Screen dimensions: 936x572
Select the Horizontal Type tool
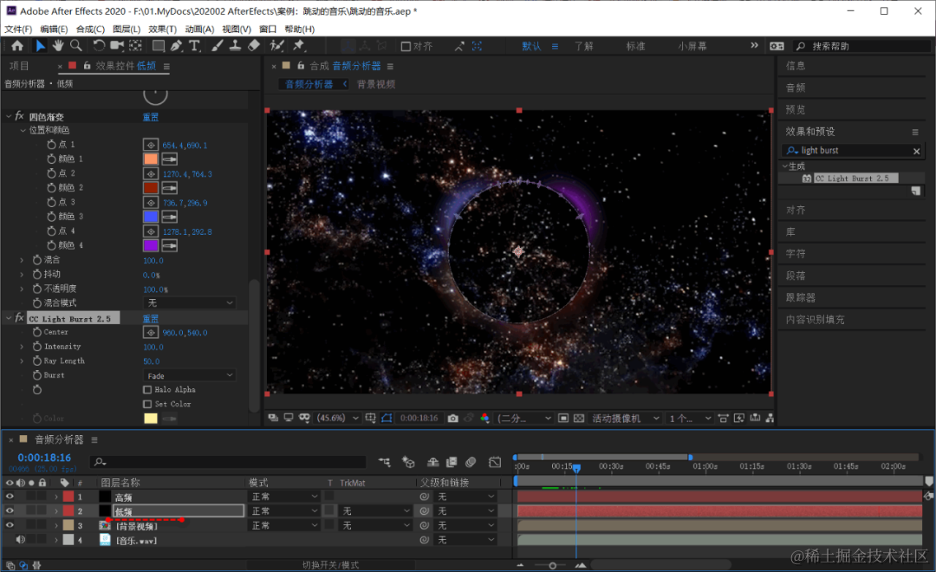point(194,46)
